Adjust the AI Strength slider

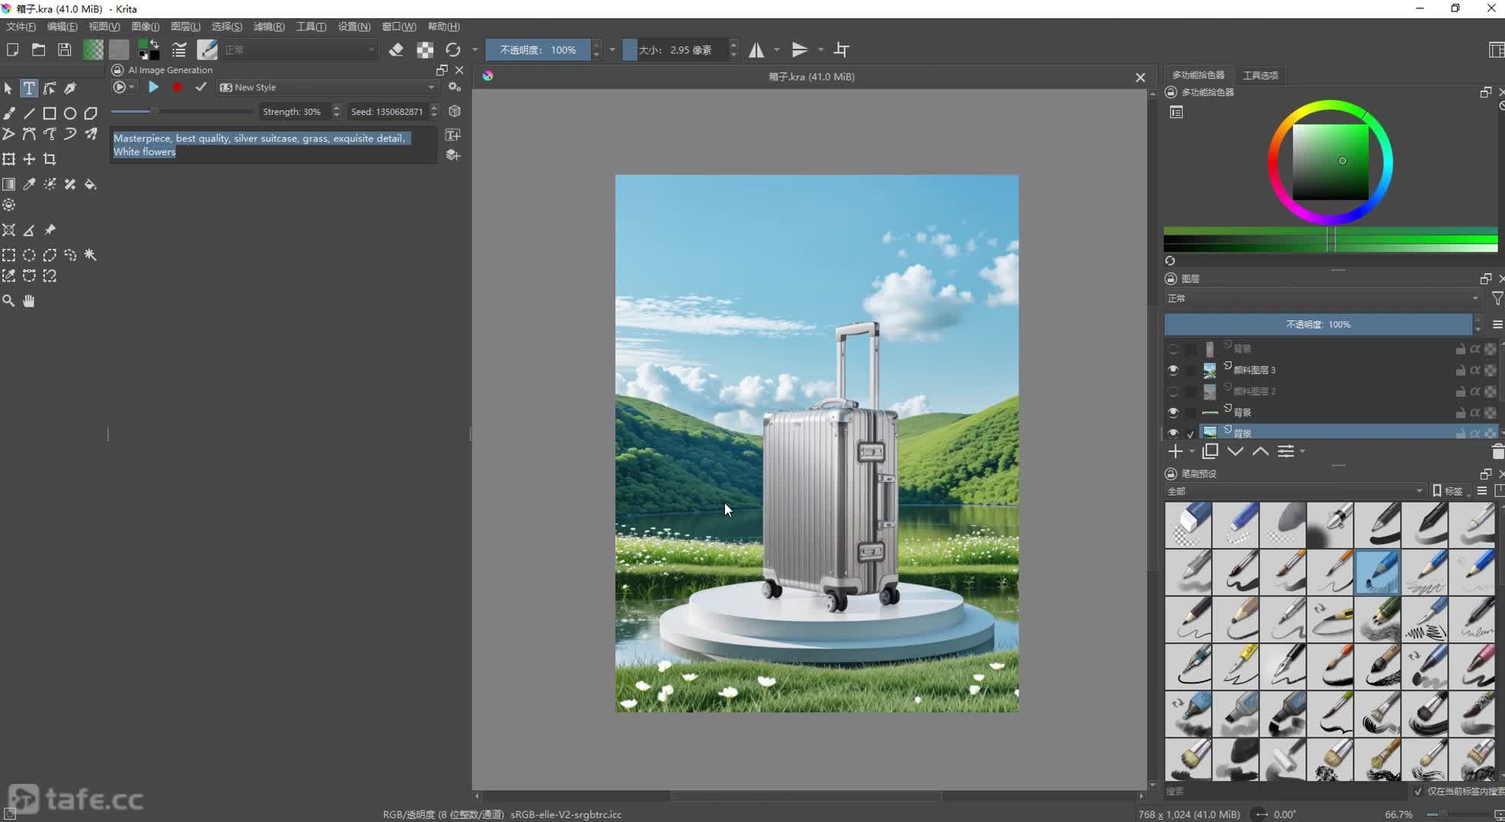pos(181,111)
